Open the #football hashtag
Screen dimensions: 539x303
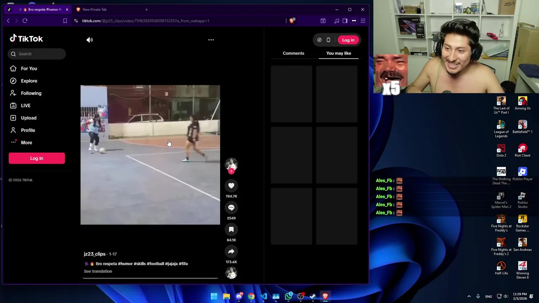[155, 264]
